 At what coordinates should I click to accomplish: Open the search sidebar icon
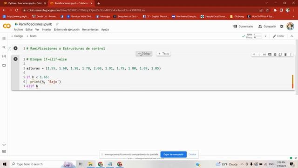4,47
